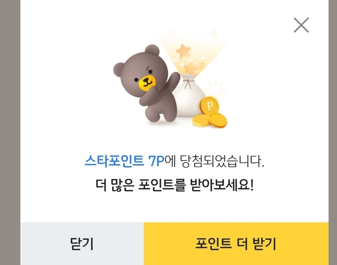
Task: Click the bear's yellow snout
Action: 147,83
